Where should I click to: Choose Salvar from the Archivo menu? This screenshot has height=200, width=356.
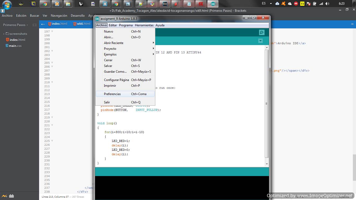click(125, 66)
